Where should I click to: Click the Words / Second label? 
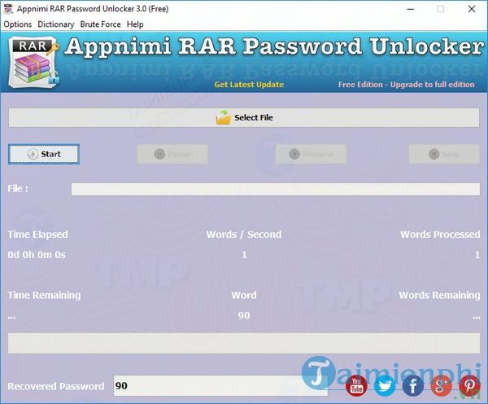point(244,235)
